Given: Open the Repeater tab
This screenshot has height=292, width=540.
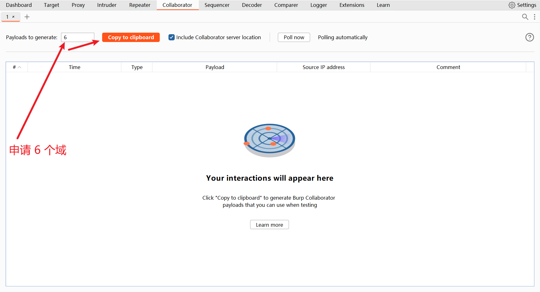Looking at the screenshot, I should [140, 5].
